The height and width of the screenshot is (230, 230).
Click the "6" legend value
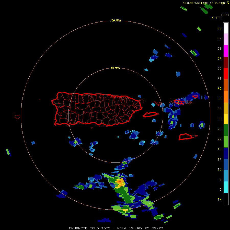(x=221, y=179)
